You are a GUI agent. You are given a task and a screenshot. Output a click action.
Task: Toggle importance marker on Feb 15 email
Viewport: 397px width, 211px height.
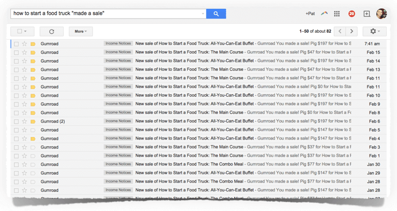[33, 53]
